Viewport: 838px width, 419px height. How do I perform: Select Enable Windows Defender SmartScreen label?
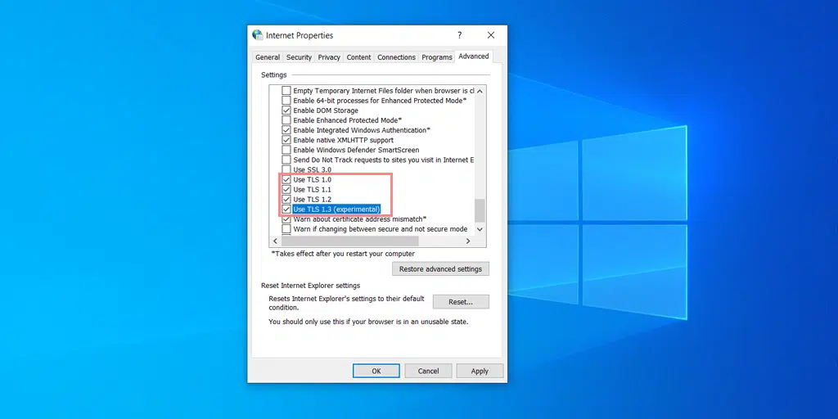(x=356, y=150)
